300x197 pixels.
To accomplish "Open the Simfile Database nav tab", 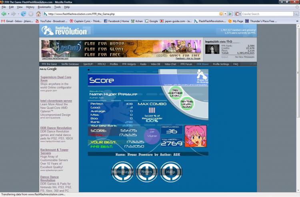I will point(70,64).
